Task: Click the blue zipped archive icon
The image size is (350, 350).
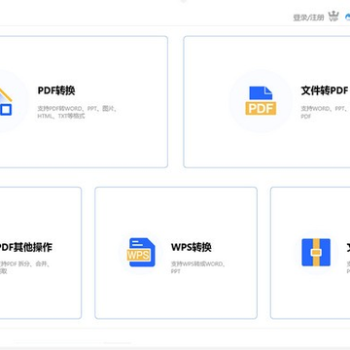Action: point(316,253)
